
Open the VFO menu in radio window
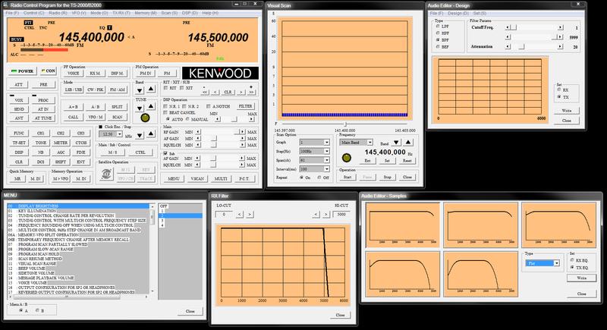[x=79, y=13]
